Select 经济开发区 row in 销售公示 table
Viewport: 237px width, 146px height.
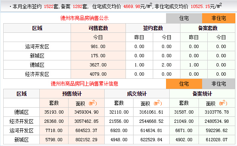pyautogui.click(x=119, y=74)
